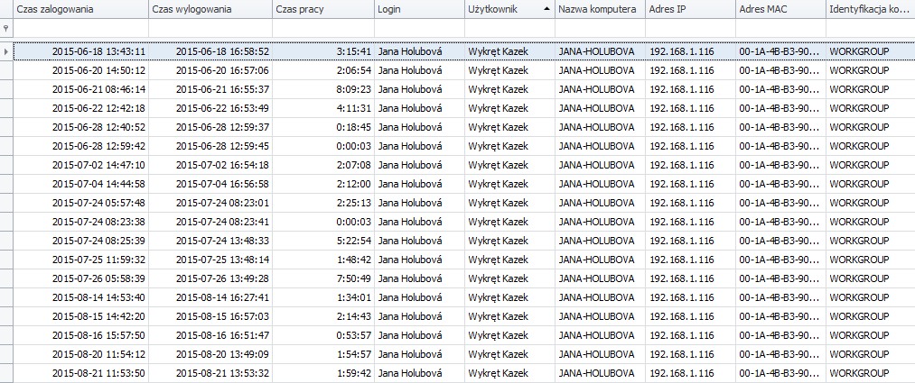Viewport: 915px width, 383px height.
Task: Click the Czas pracy column header
Action: [x=323, y=9]
